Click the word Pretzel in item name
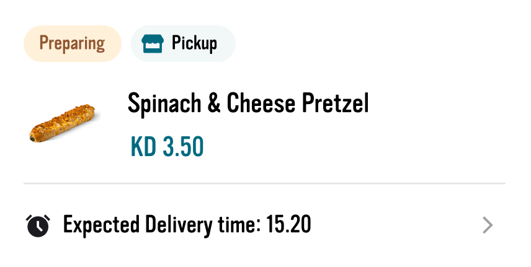531x267 pixels. pos(335,103)
